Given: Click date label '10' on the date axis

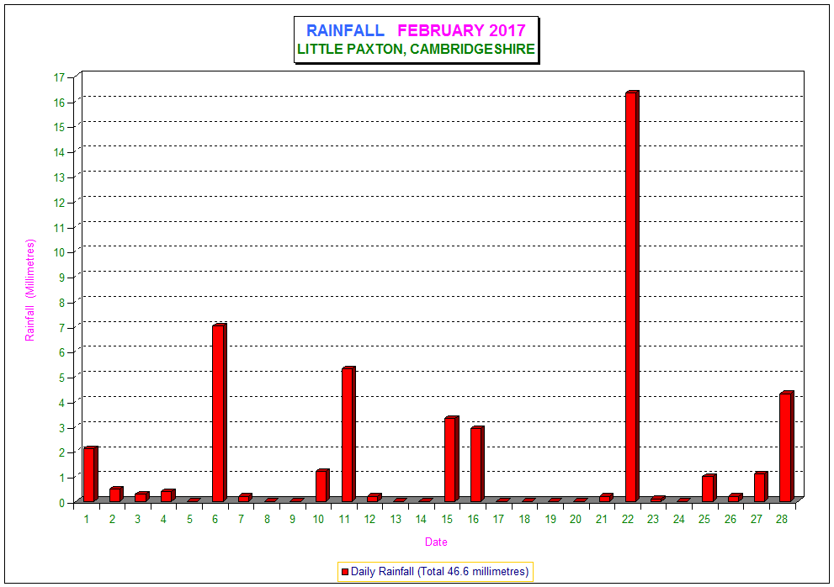Looking at the screenshot, I should (318, 520).
